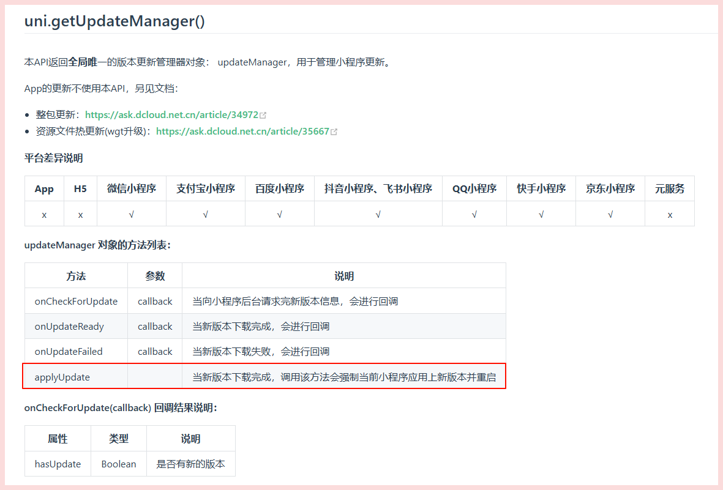Click description 当新版本下载失败，会进行回调
Viewport: 723px width, 490px height.
click(x=261, y=351)
